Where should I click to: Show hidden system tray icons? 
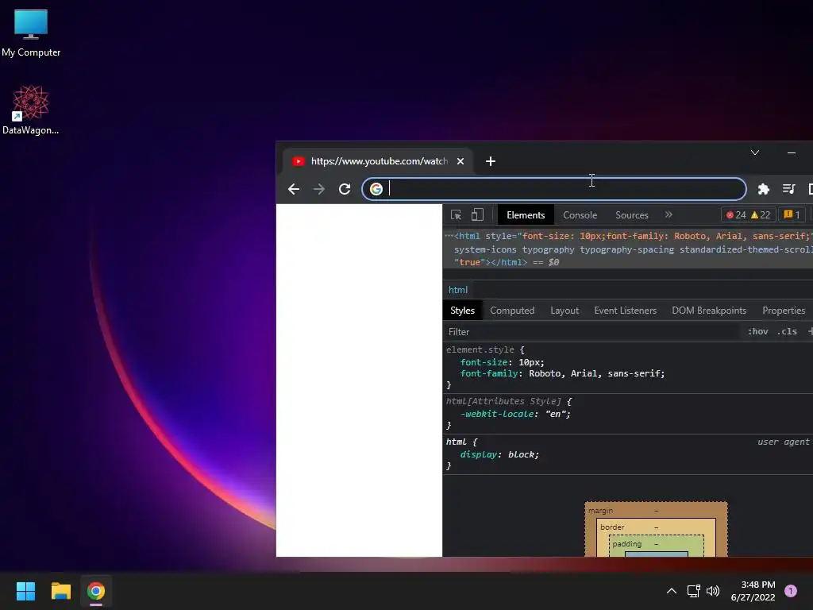pos(671,591)
